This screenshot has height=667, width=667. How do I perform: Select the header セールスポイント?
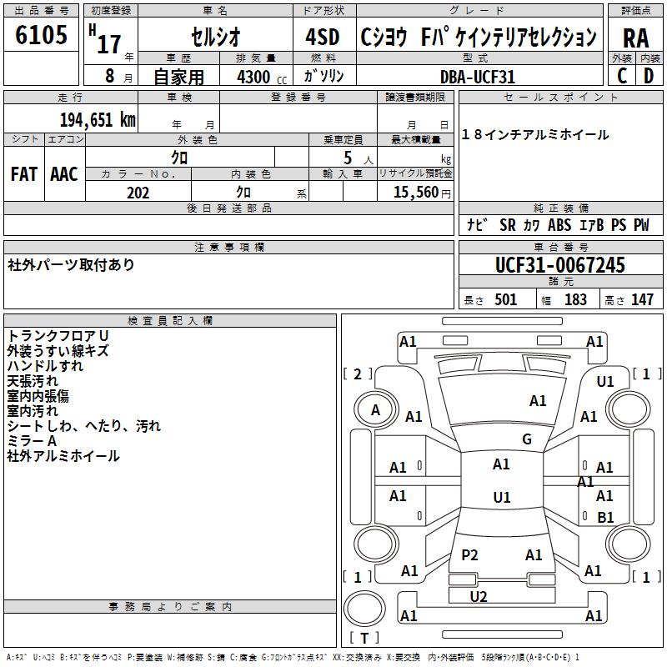click(x=560, y=98)
